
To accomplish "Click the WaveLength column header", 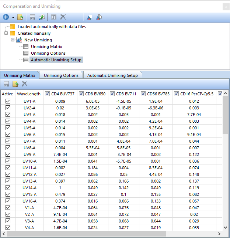I will (x=29, y=94).
